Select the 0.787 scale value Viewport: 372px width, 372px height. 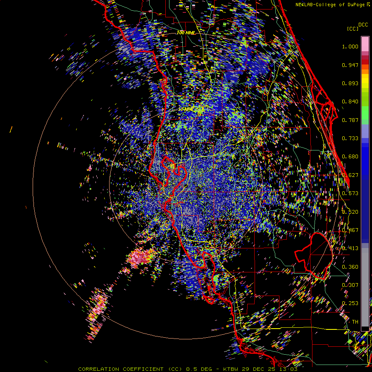(350, 120)
